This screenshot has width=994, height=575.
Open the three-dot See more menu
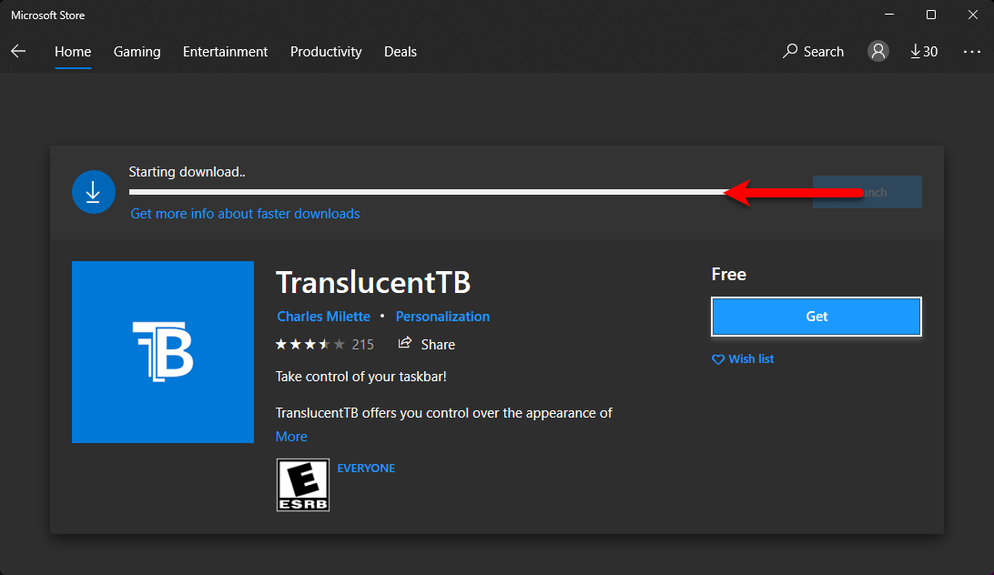(x=972, y=51)
